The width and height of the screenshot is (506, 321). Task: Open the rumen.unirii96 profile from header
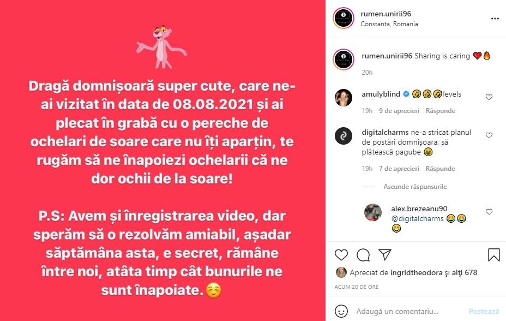pos(385,14)
